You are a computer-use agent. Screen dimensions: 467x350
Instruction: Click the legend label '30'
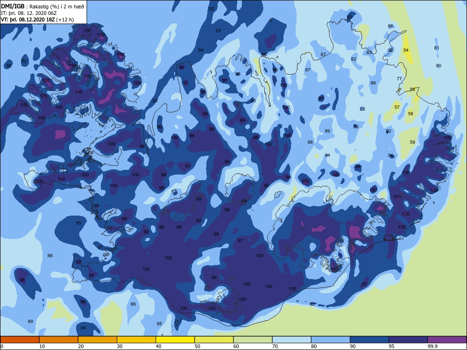[120, 346]
